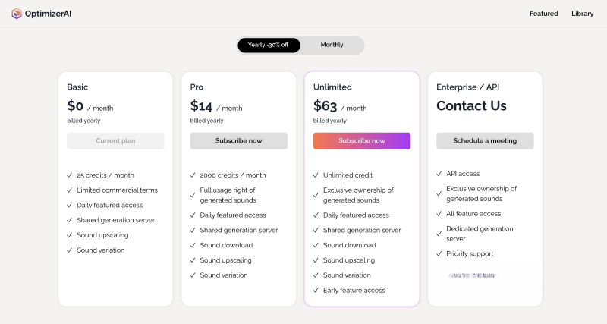This screenshot has height=324, width=607.
Task: Schedule a meeting for Enterprise plan
Action: (485, 140)
